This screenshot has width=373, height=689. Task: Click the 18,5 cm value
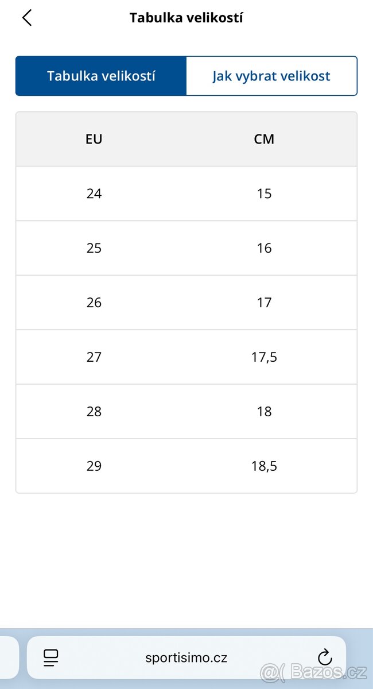[x=264, y=466]
